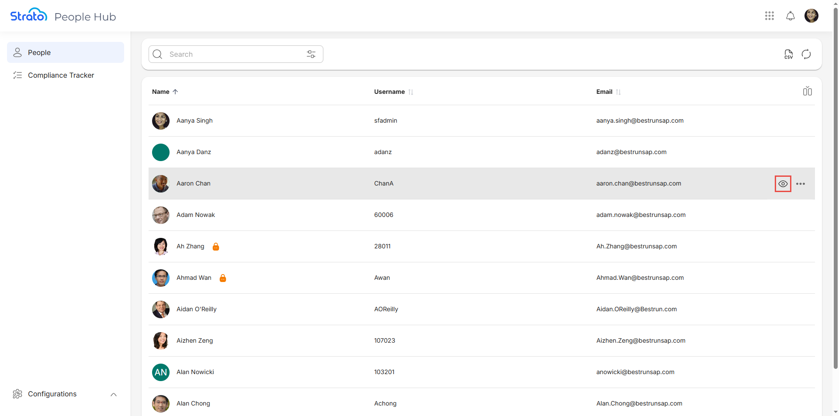Open the notifications bell
839x416 pixels.
pos(790,16)
